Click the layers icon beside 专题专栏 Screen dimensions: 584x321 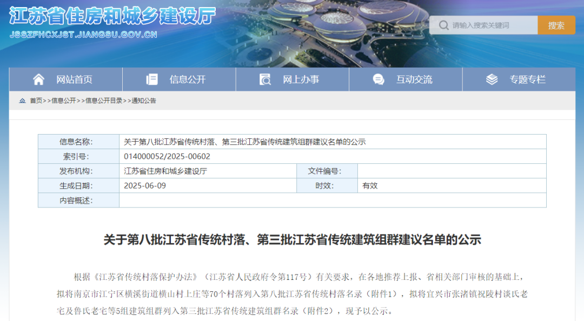coord(492,79)
